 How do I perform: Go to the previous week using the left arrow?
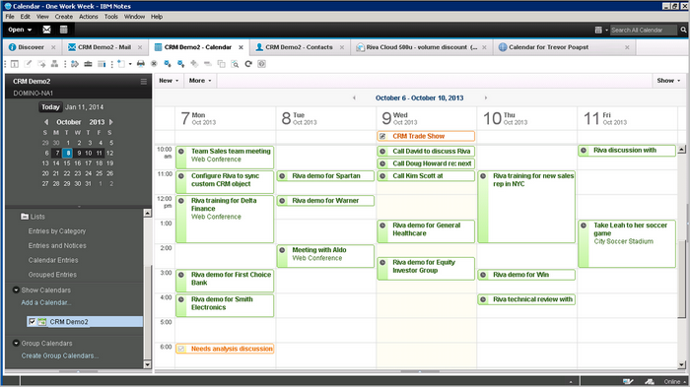[354, 98]
